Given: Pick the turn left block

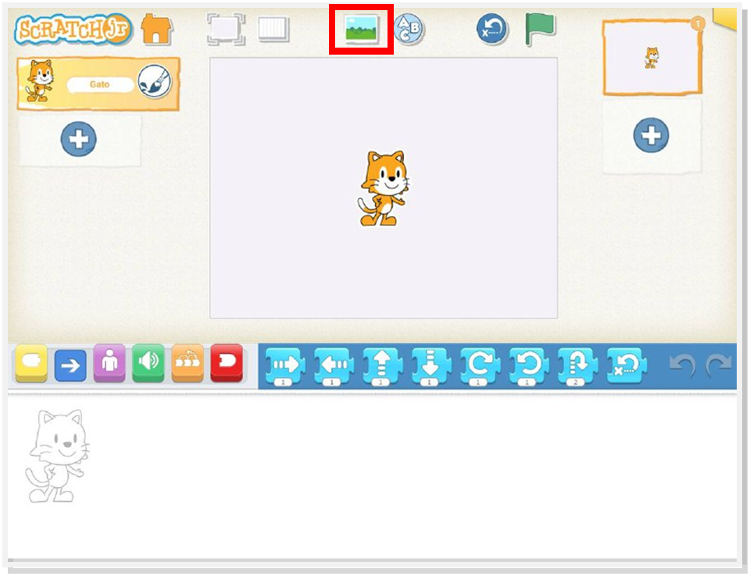Looking at the screenshot, I should click(x=529, y=366).
